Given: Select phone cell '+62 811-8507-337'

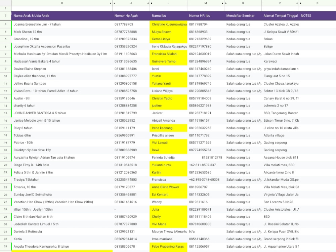Looking at the screenshot, I should [206, 165].
